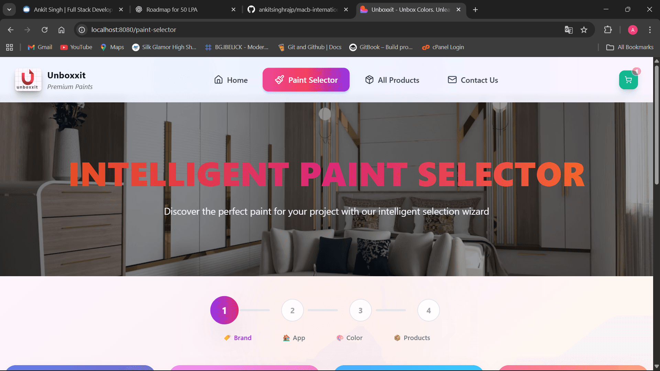Open the apps grid in bookmarks bar

coord(10,47)
